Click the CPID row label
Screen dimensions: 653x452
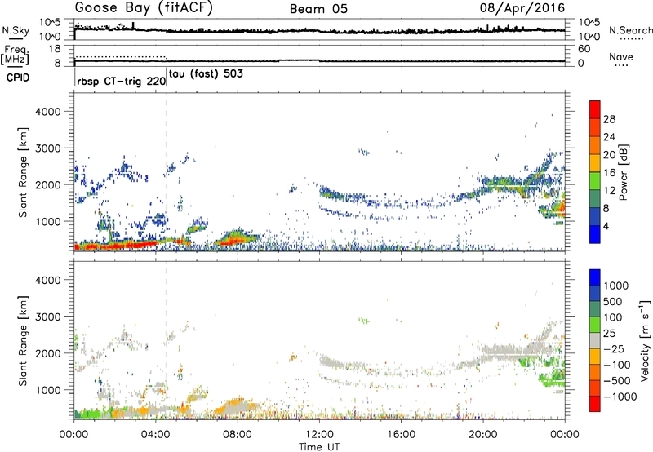(18, 78)
